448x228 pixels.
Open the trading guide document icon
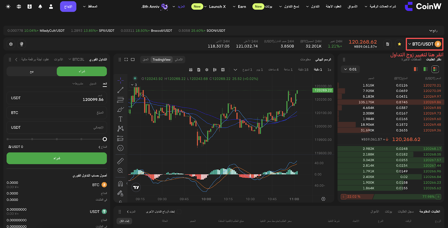click(x=388, y=44)
